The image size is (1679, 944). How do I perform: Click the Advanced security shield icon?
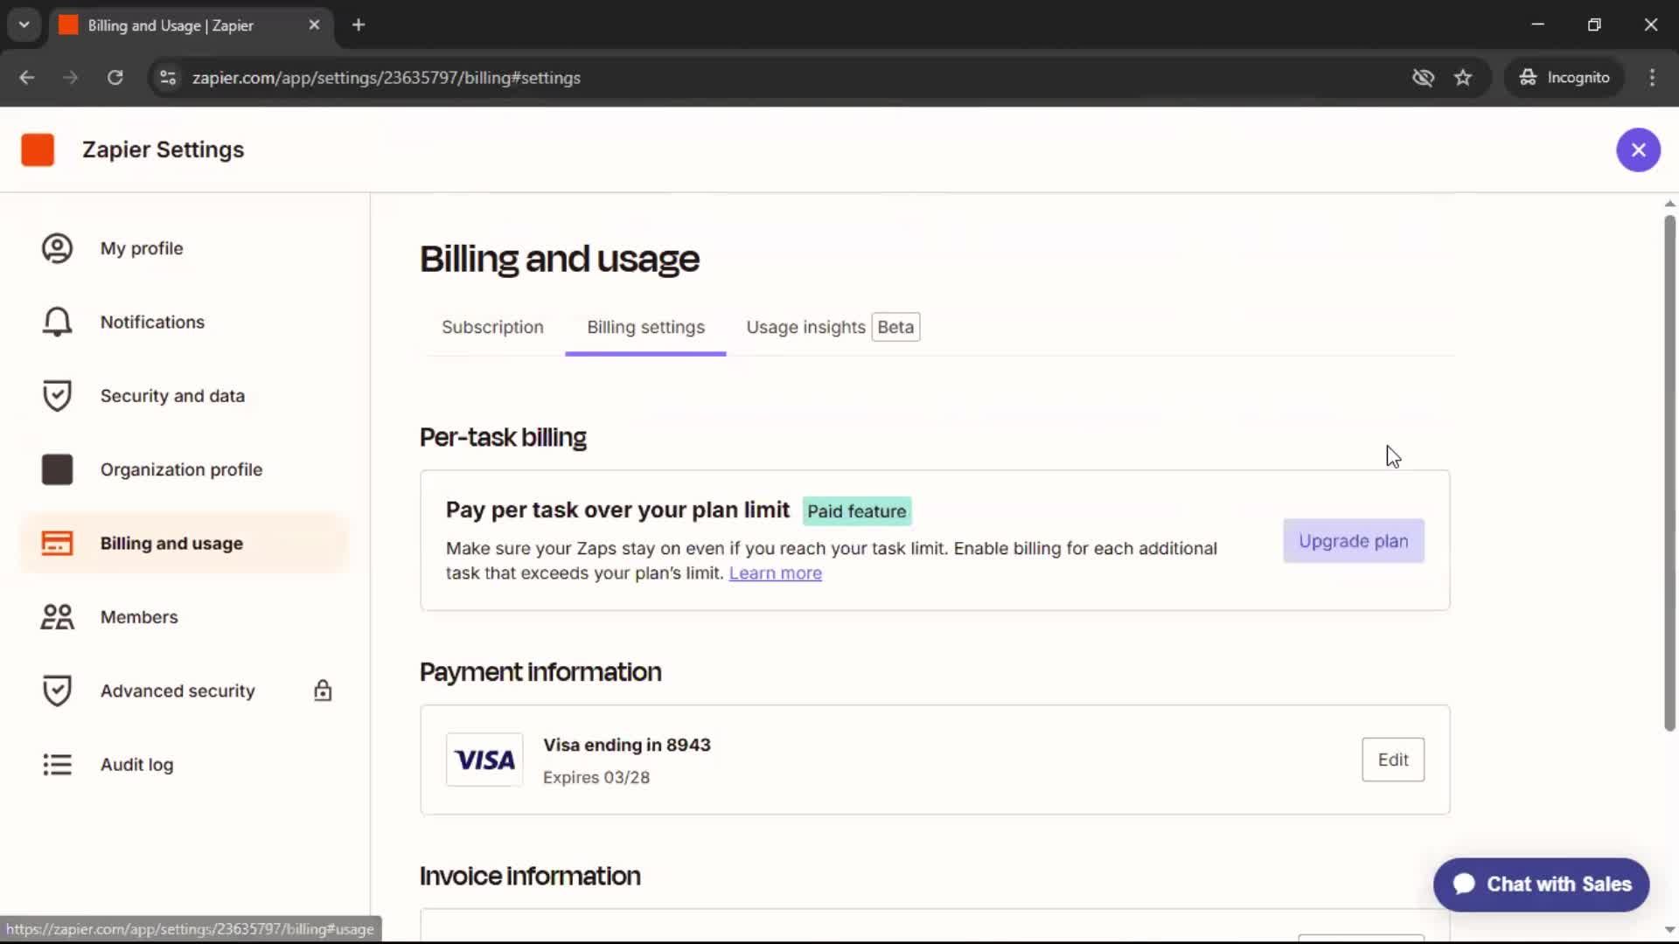pyautogui.click(x=57, y=691)
